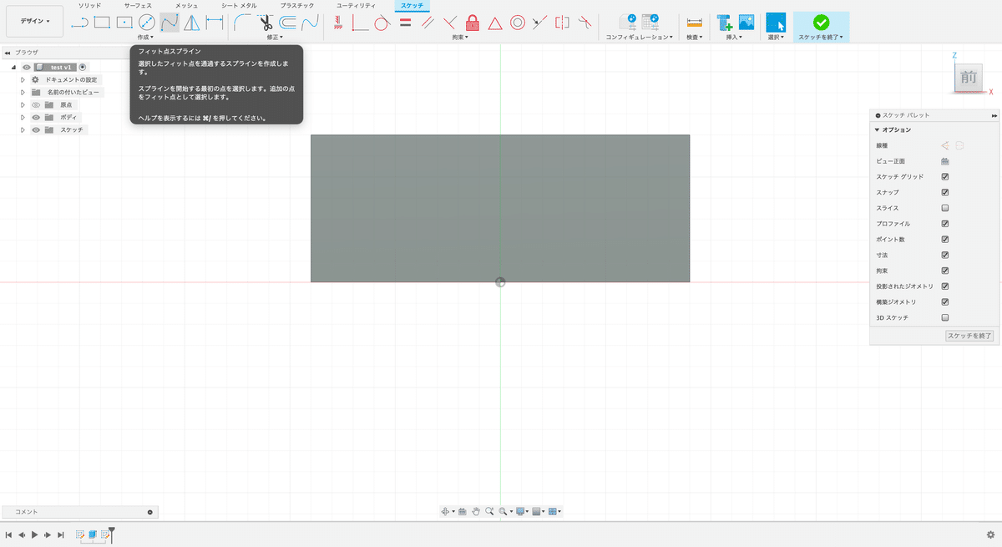The height and width of the screenshot is (547, 1002).
Task: Select the Mirror sketch tool
Action: tap(191, 23)
